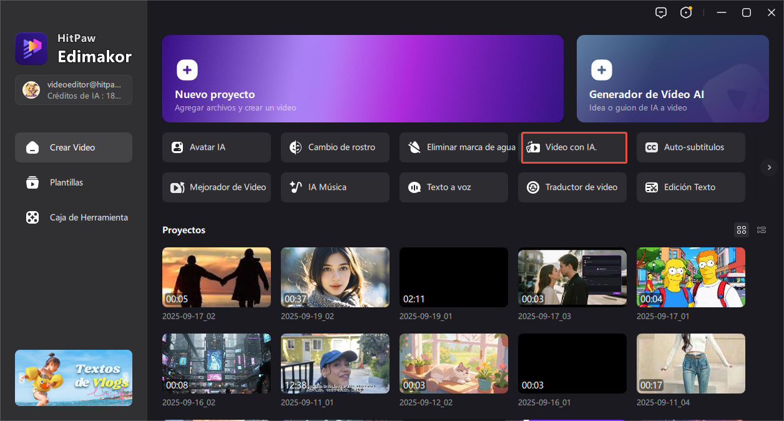Click the Textos de Vlogs banner
This screenshot has width=784, height=421.
point(74,378)
